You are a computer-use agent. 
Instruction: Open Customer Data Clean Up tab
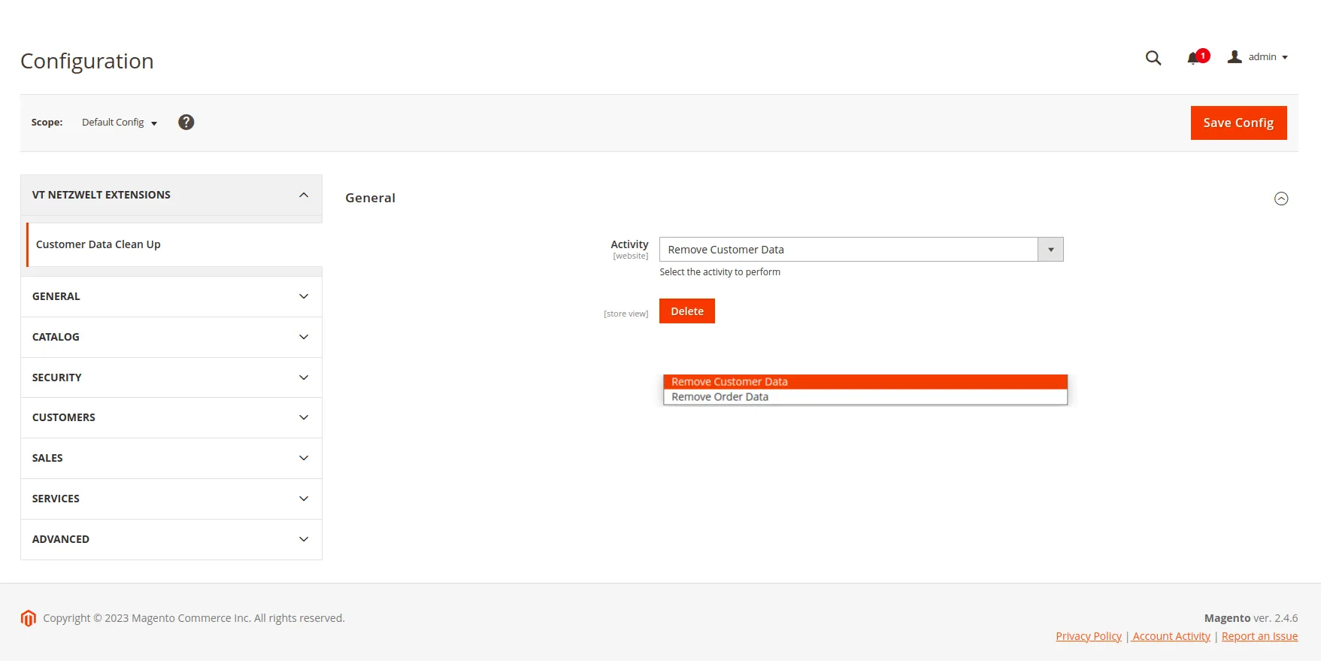tap(98, 244)
